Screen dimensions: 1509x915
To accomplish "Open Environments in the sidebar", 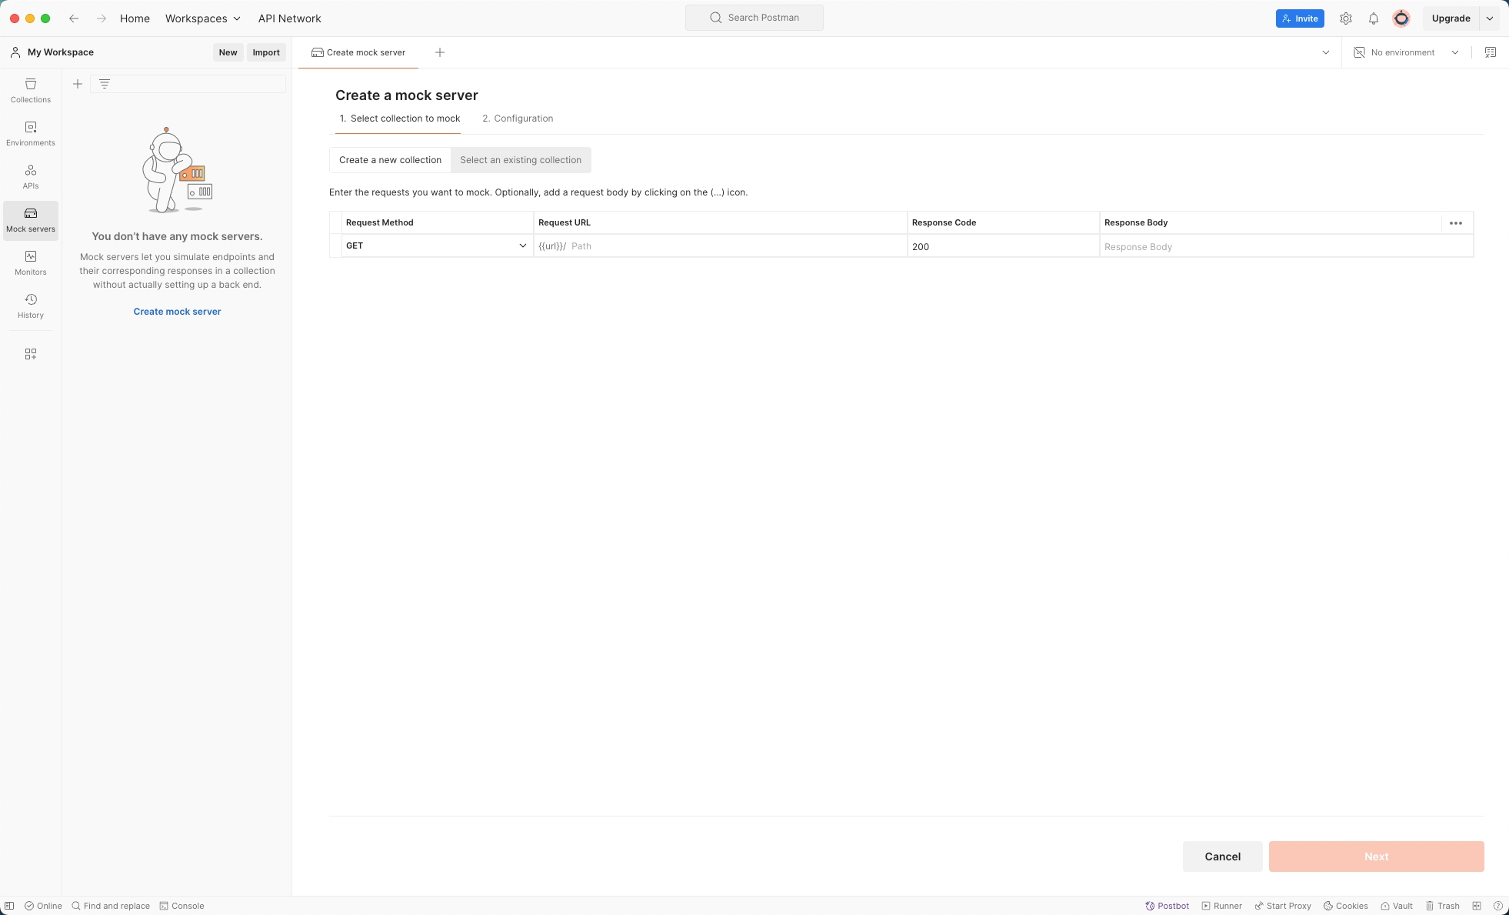I will click(x=31, y=134).
